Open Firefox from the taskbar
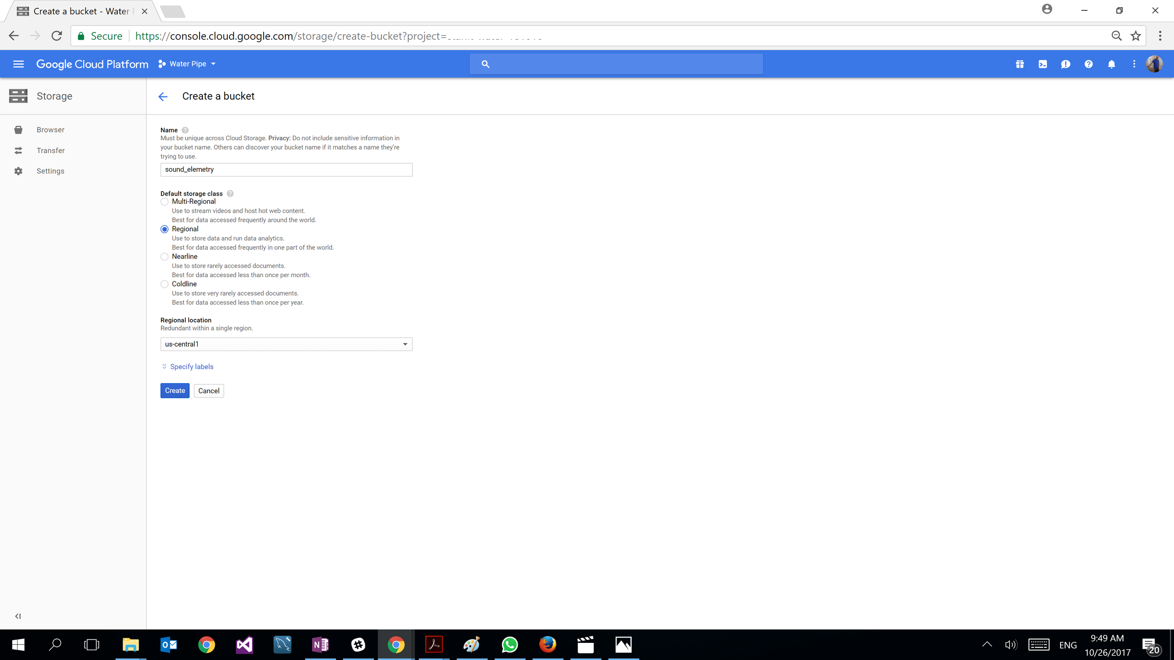The height and width of the screenshot is (660, 1174). [x=548, y=645]
